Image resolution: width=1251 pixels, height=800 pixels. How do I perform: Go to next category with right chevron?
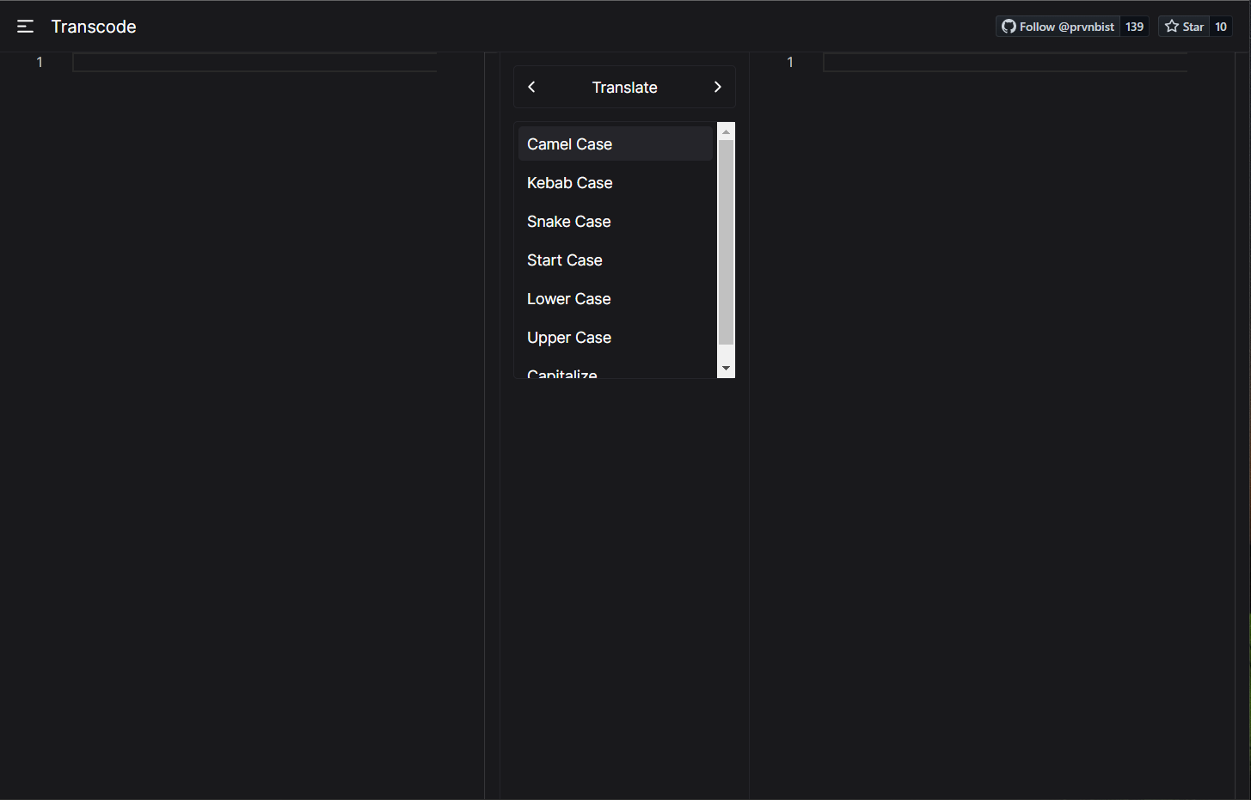[717, 87]
